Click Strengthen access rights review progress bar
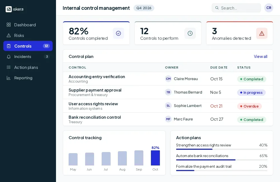280x182 pixels. click(x=221, y=149)
